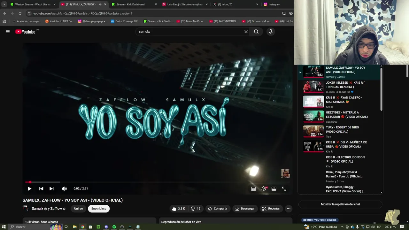
Task: Open @champagnepapi bookmark
Action: tap(92, 21)
